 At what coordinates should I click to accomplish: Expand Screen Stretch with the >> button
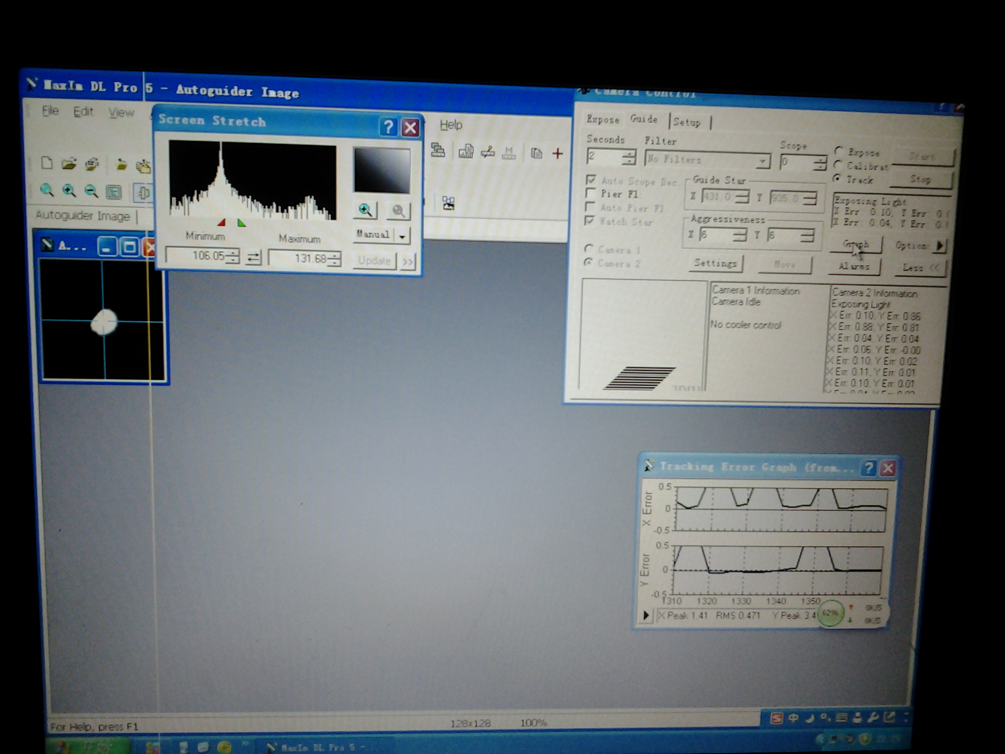[408, 262]
